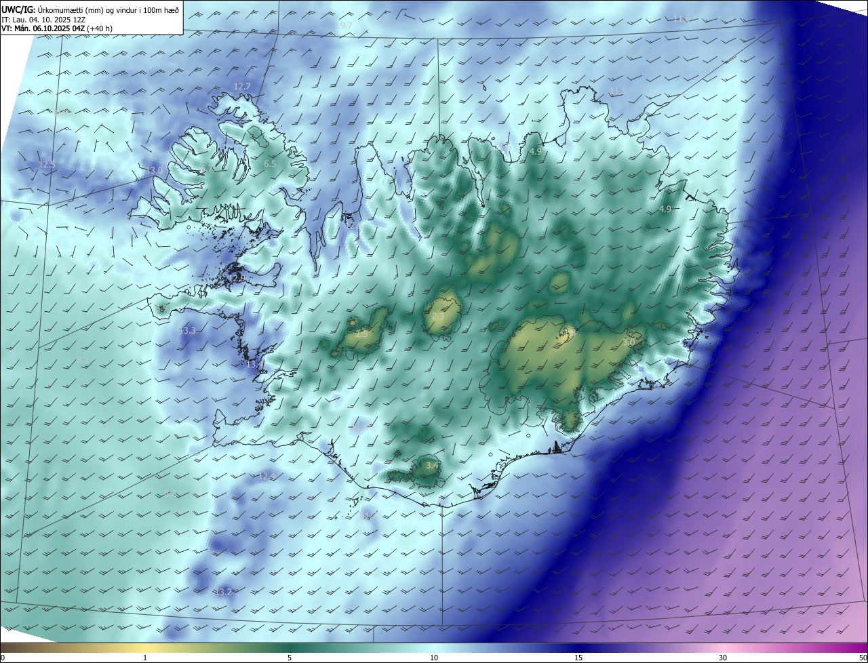Click the 12.4 value label on the map

pyautogui.click(x=267, y=477)
